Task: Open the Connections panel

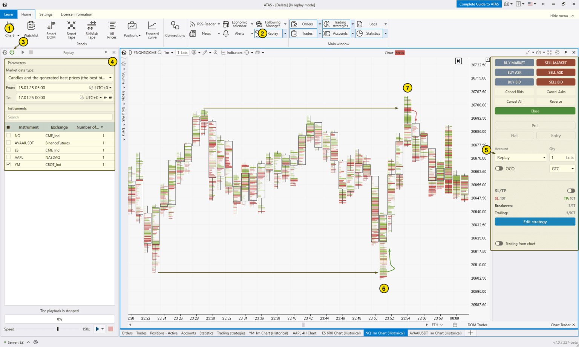Action: coord(175,30)
